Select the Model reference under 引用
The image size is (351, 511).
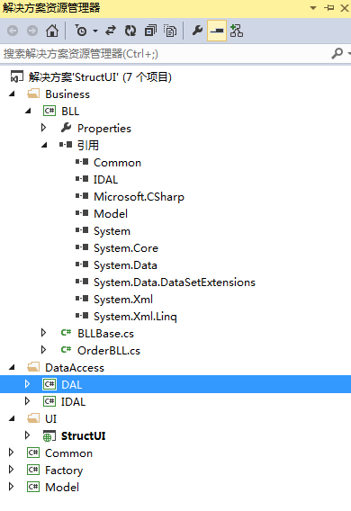pyautogui.click(x=111, y=214)
